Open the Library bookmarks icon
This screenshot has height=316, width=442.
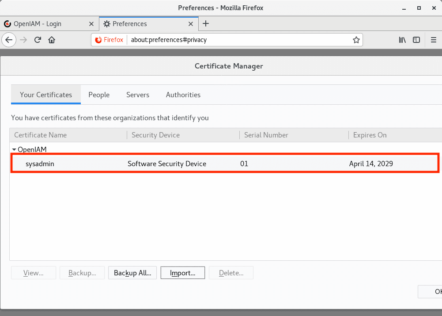[402, 40]
